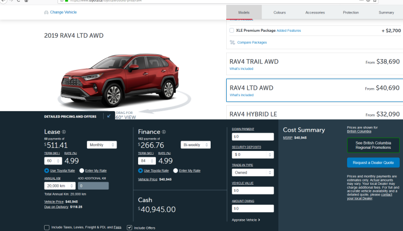Select Finance Enter My Rate radio
403x231 pixels.
[176, 171]
